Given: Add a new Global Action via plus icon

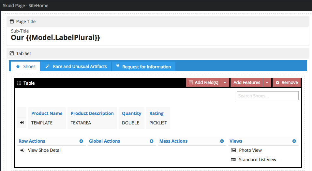Looking at the screenshot, I should [x=152, y=141].
